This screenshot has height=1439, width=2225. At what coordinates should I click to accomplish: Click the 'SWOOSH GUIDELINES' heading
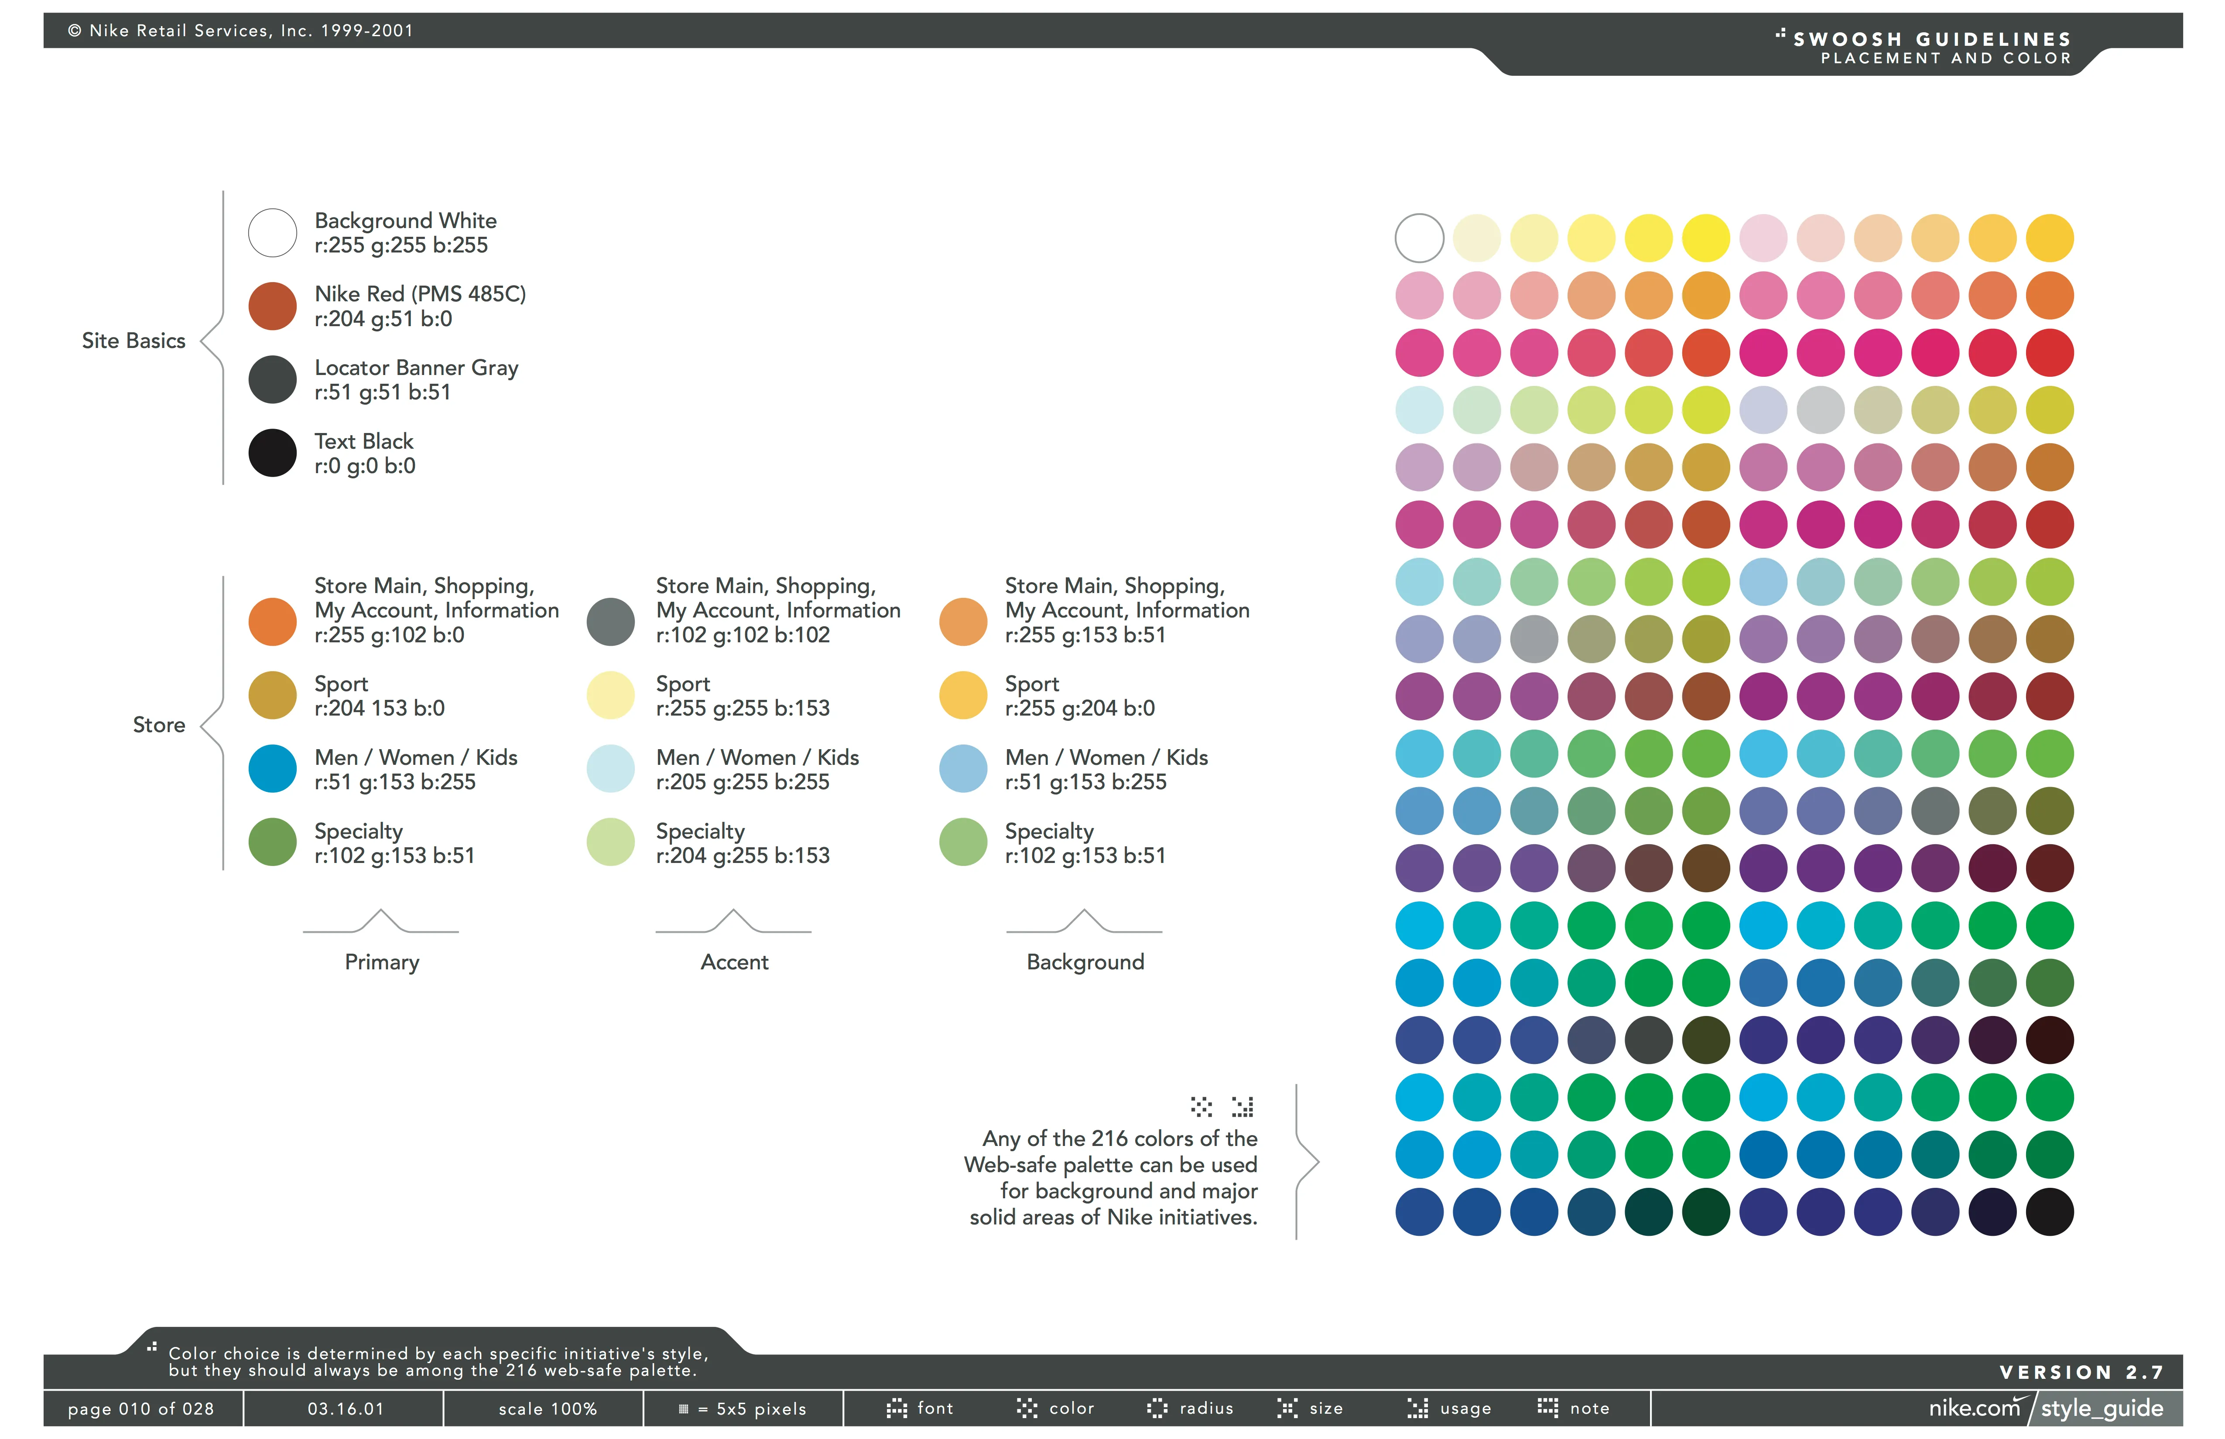1932,39
